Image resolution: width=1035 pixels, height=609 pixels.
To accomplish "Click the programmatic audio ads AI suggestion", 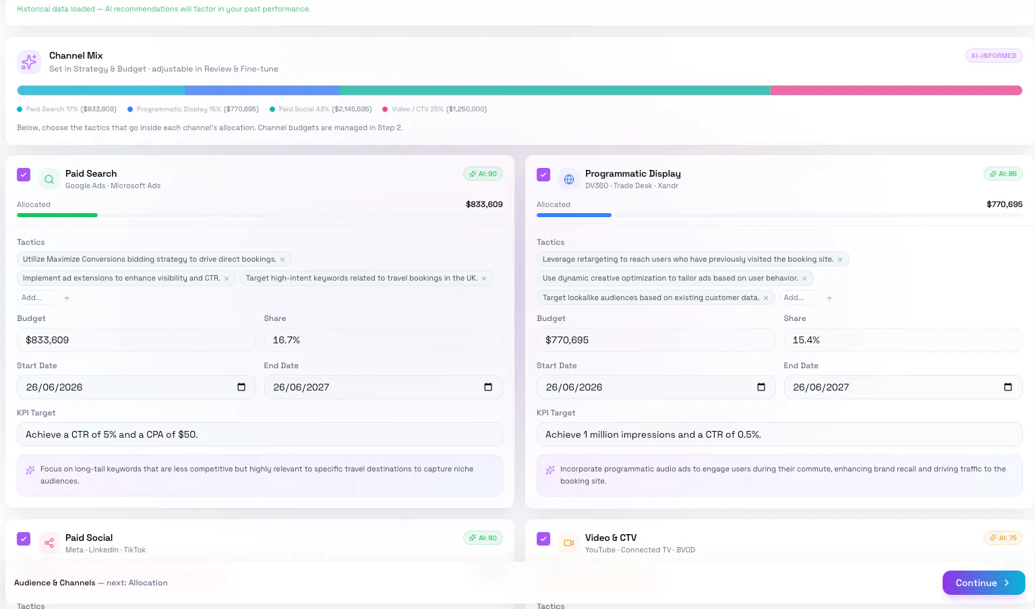I will coord(783,475).
